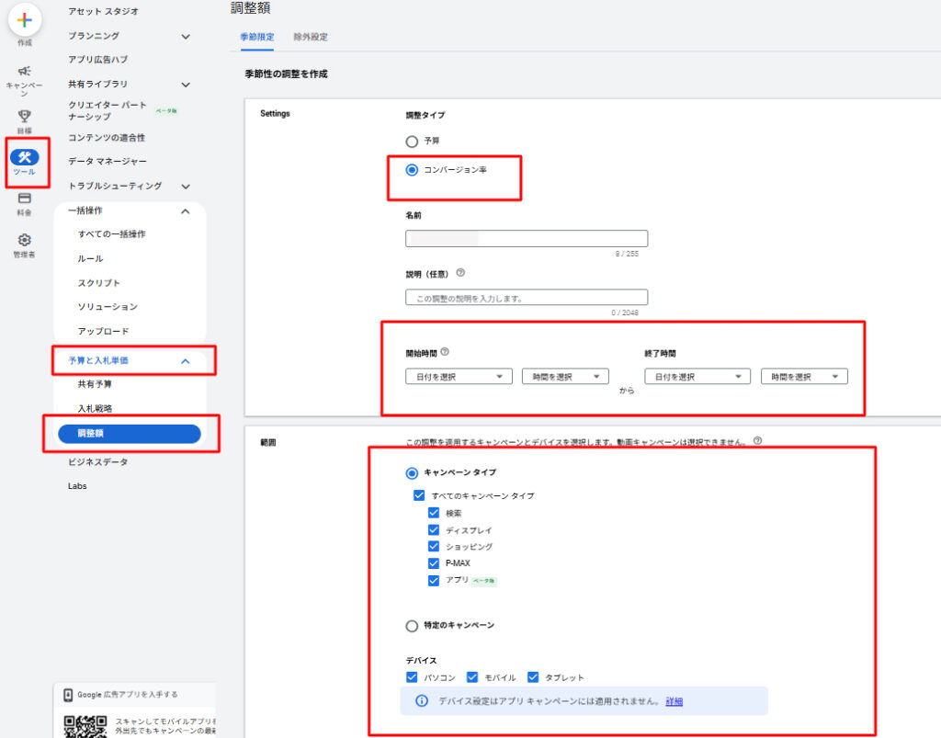
Task: Click help icon next to 説明（任意）
Action: [x=460, y=273]
